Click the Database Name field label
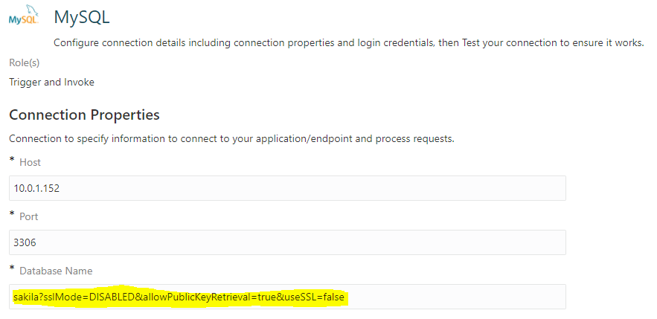Viewport: 657px width, 319px height. tap(56, 271)
